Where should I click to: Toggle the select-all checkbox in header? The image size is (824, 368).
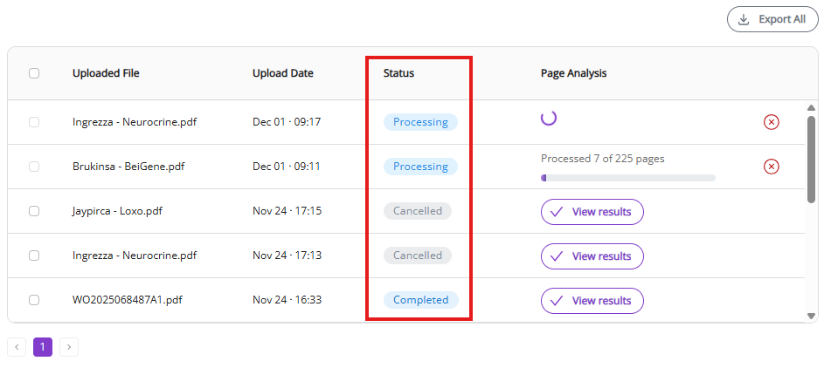pos(34,73)
